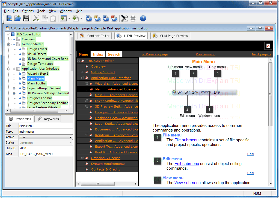This screenshot has height=198, width=279.
Task: Collapse the Getting Started tree node
Action: click(x=8, y=44)
